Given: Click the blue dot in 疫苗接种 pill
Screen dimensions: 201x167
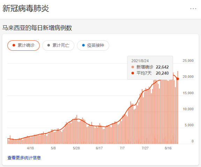Looking at the screenshot, I should 83,45.
